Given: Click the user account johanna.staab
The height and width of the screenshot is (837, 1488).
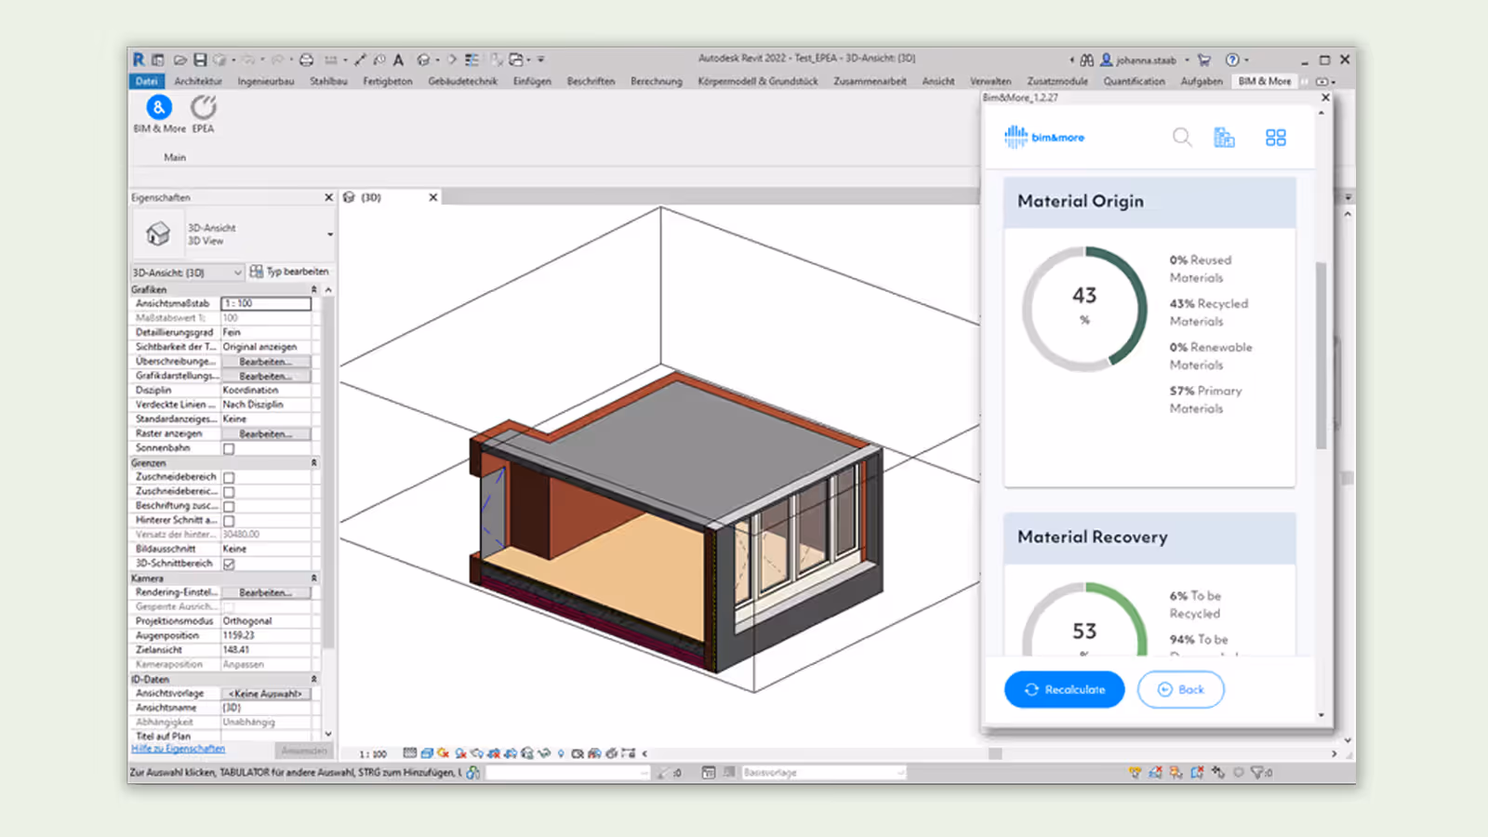Looking at the screenshot, I should 1138,60.
